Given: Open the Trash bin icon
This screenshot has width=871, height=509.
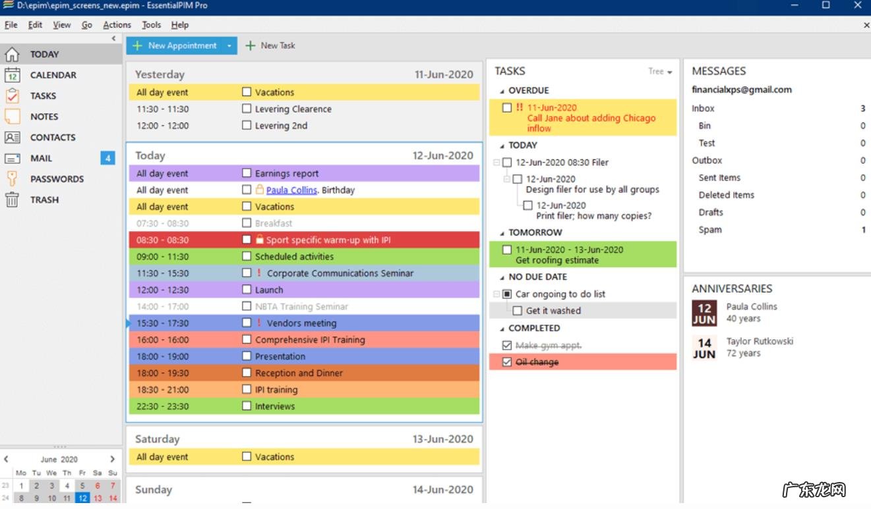Looking at the screenshot, I should [x=12, y=200].
